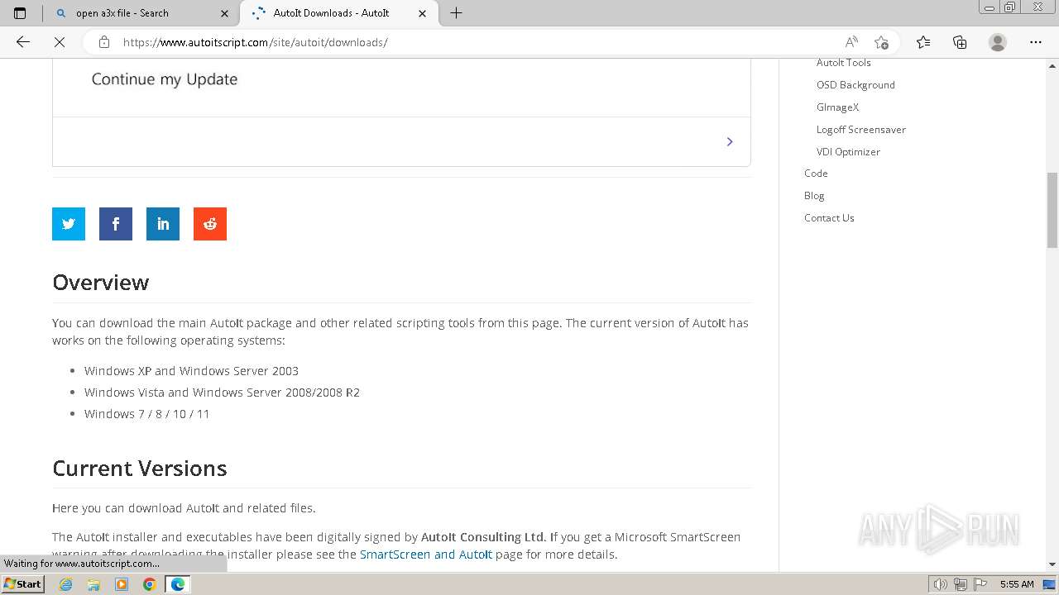
Task: Click the clock showing 5:55 AM
Action: 1017,584
